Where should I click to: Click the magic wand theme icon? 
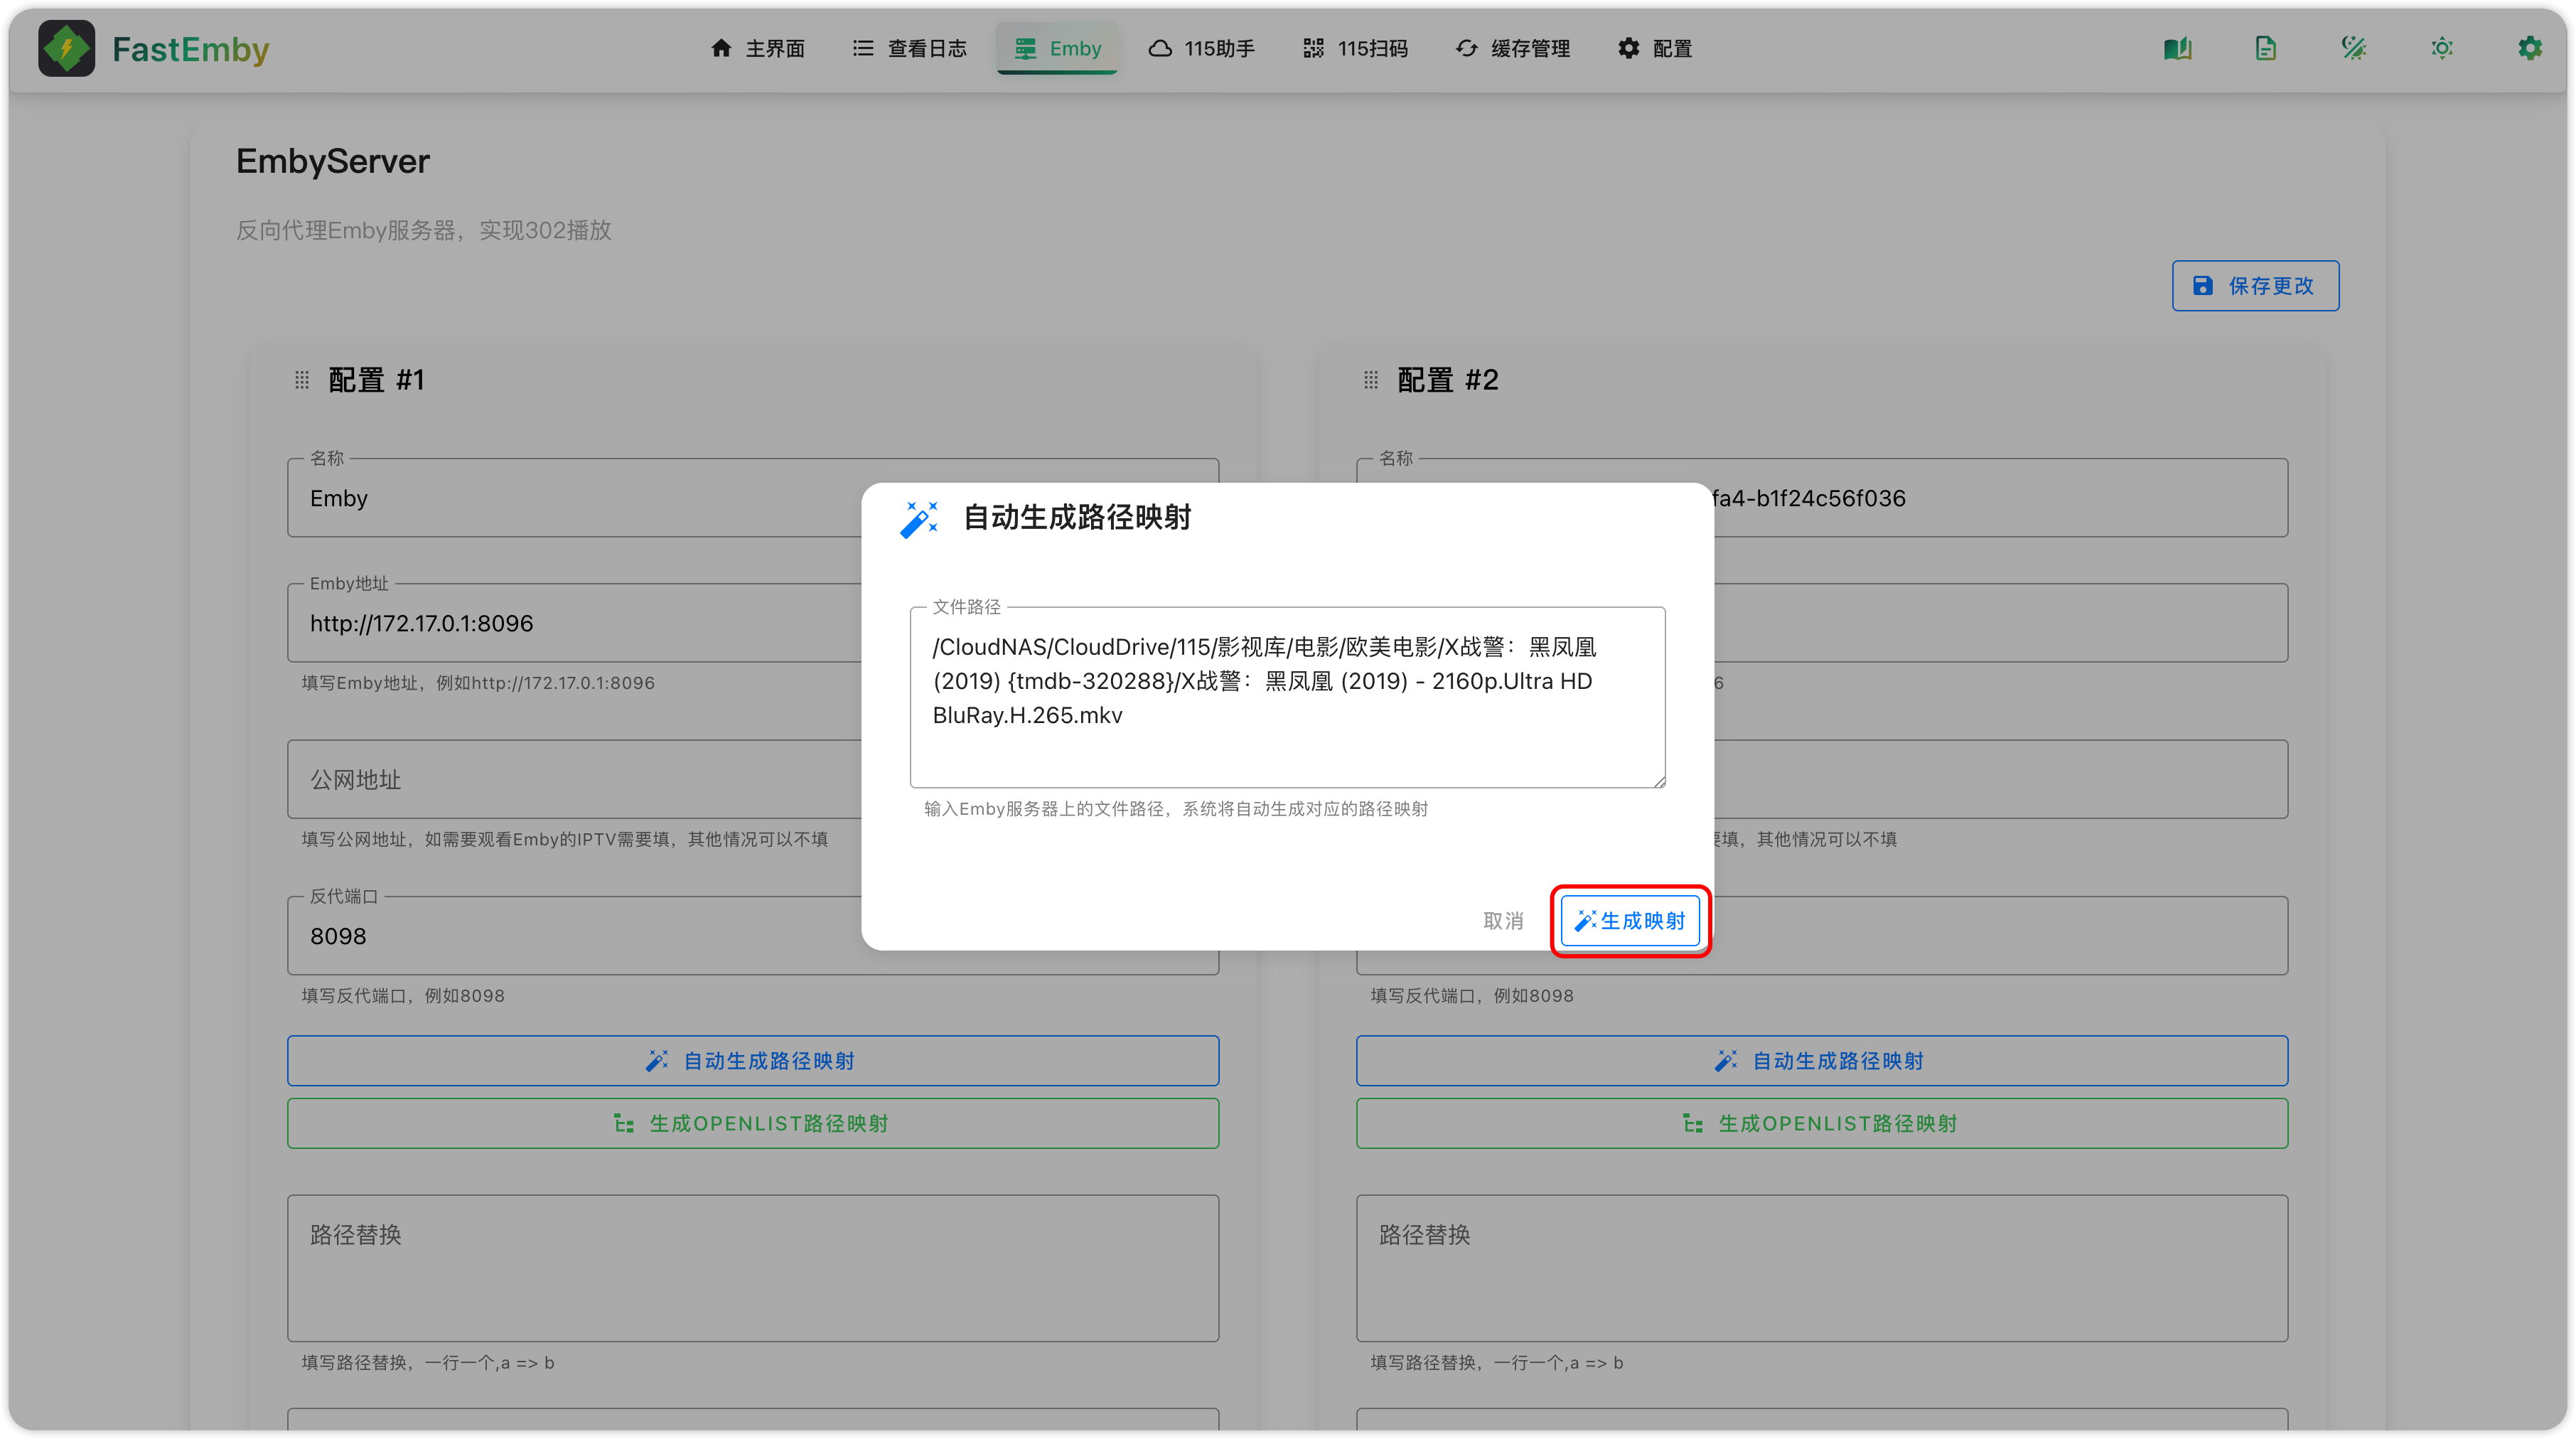click(2353, 48)
